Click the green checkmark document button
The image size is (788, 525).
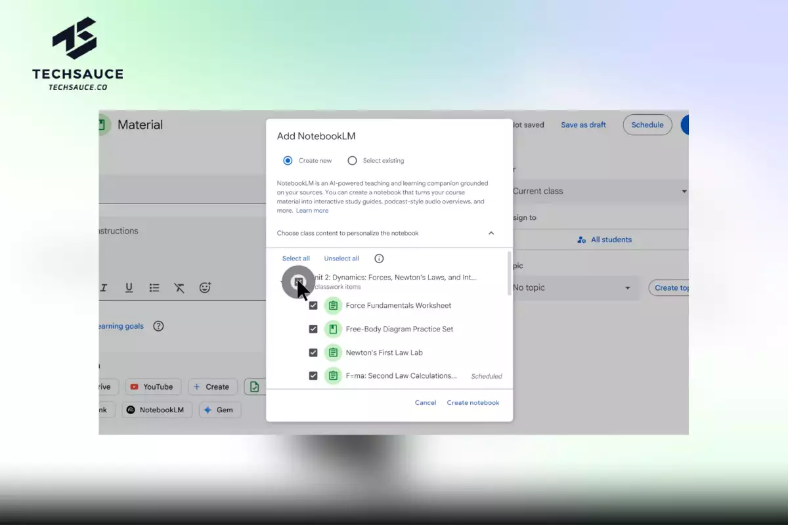coord(254,387)
